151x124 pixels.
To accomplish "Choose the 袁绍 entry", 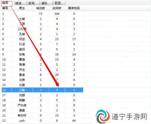I will [42, 49].
